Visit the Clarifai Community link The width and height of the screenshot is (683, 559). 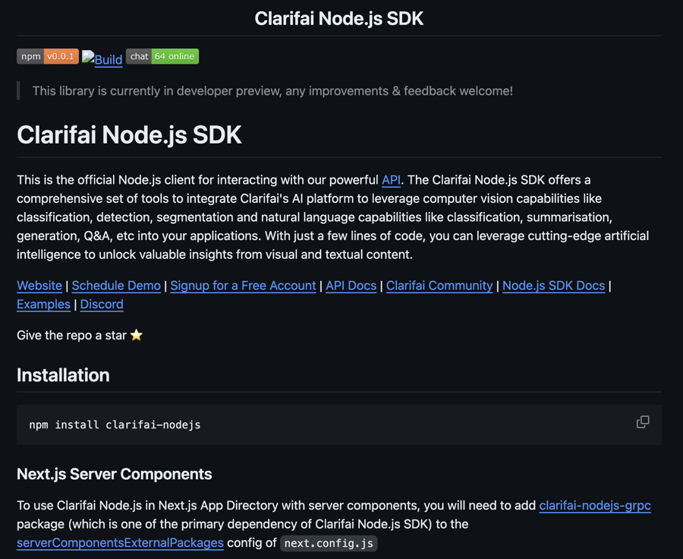click(x=439, y=286)
